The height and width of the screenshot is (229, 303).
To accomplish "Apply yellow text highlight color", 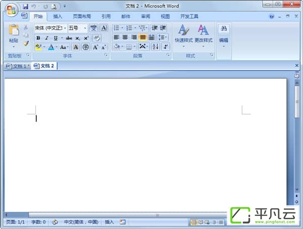I will click(38, 47).
